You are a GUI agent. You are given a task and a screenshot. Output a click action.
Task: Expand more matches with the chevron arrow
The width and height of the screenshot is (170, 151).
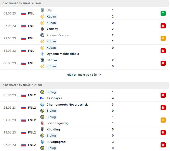(x=100, y=75)
